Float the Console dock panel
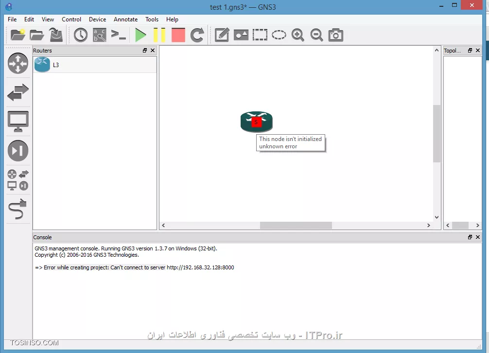This screenshot has height=353, width=489. pyautogui.click(x=470, y=237)
